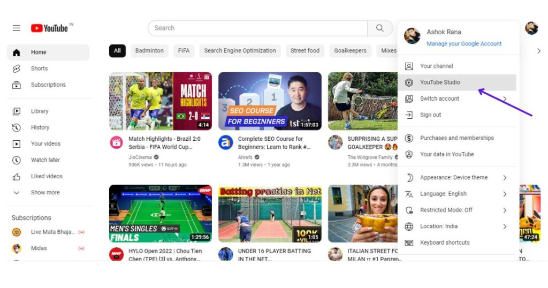
Task: Click the YouTube logo
Action: (50, 28)
